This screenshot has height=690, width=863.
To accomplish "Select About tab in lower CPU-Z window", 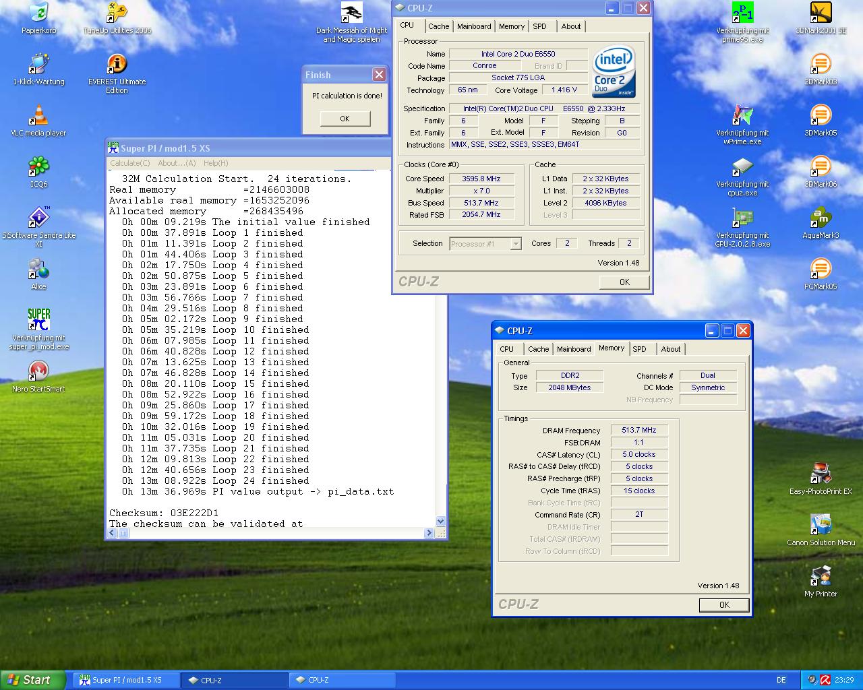I will [671, 349].
